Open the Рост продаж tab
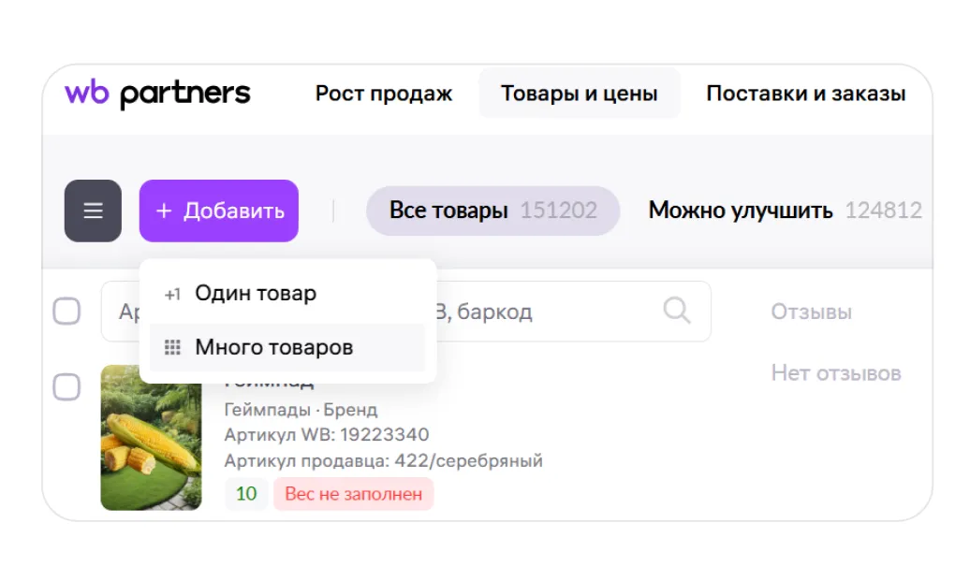The image size is (970, 581). tap(383, 94)
